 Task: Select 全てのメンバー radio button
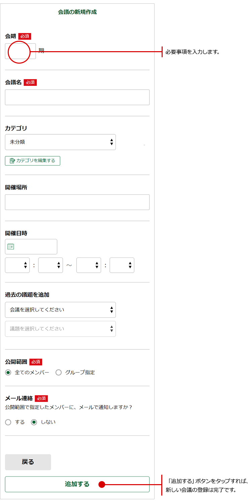pos(8,372)
